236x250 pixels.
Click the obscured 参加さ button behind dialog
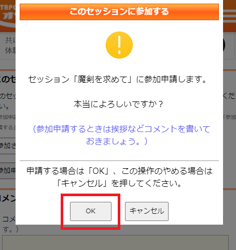(x=8, y=146)
